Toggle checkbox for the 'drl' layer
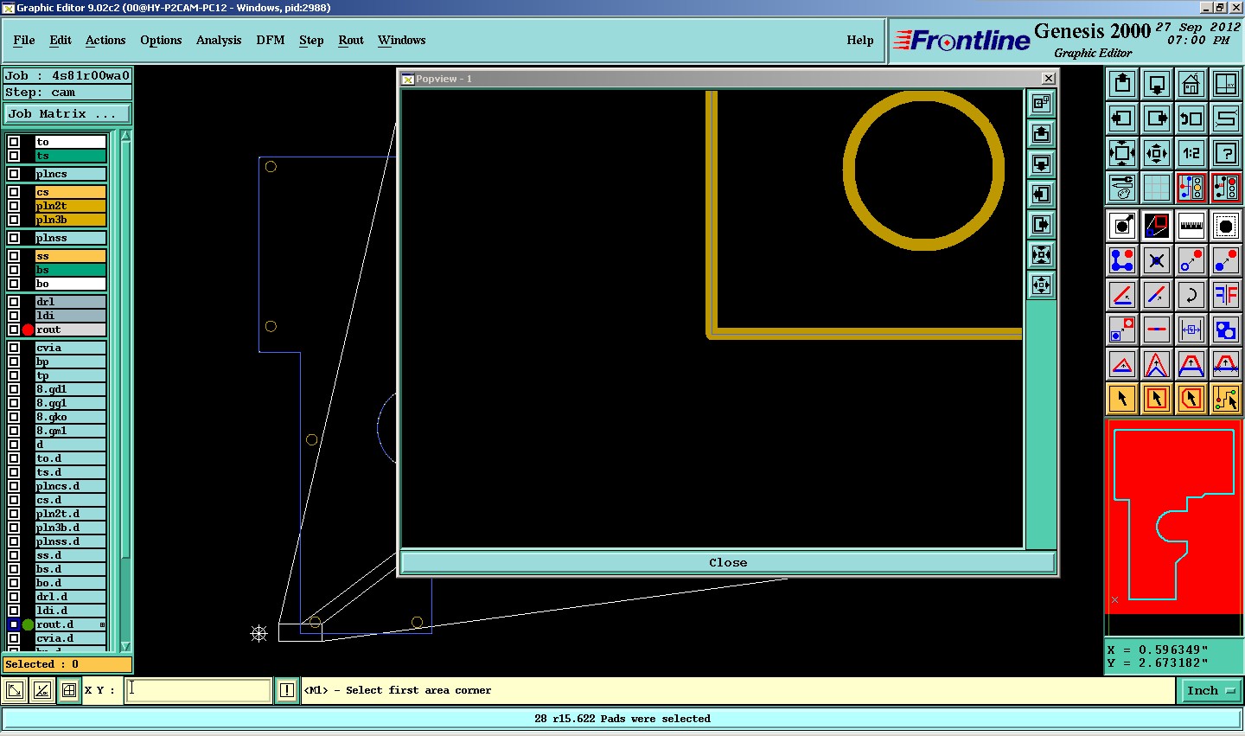1245x736 pixels. [14, 302]
